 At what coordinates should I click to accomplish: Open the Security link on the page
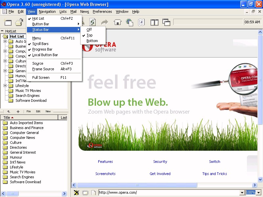[x=160, y=162]
